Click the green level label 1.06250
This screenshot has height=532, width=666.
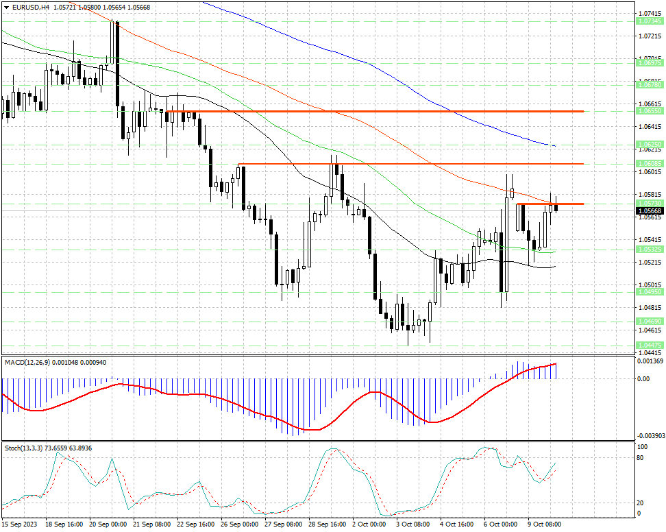(650, 145)
